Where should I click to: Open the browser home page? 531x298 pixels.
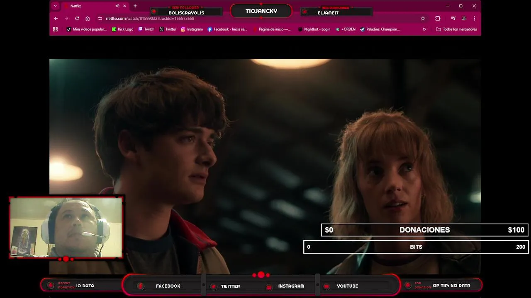[88, 19]
